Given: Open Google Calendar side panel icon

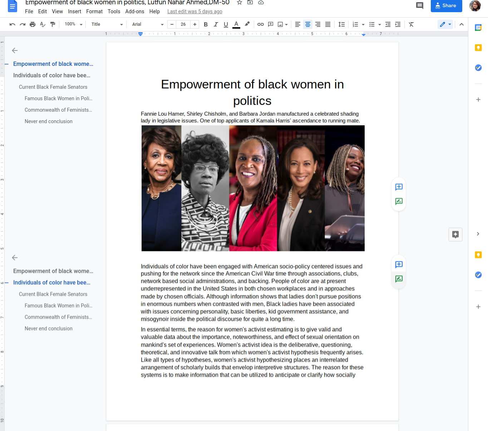Looking at the screenshot, I should point(478,28).
